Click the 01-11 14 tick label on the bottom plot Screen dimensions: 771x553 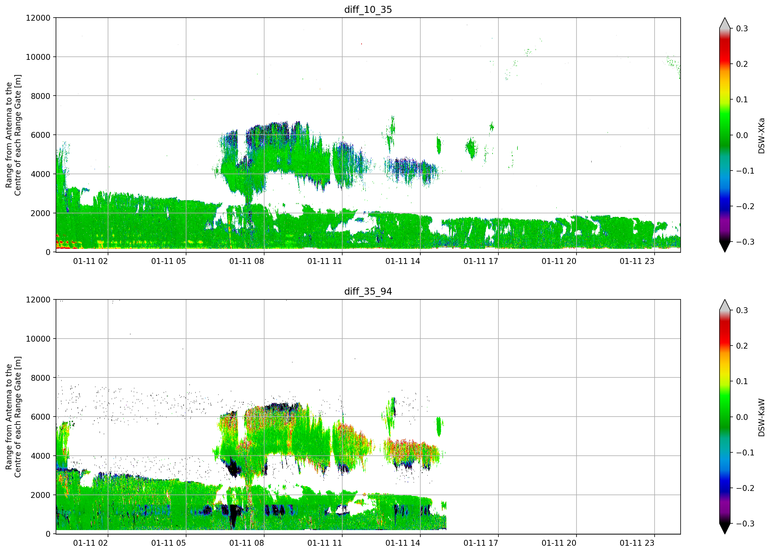tap(402, 543)
